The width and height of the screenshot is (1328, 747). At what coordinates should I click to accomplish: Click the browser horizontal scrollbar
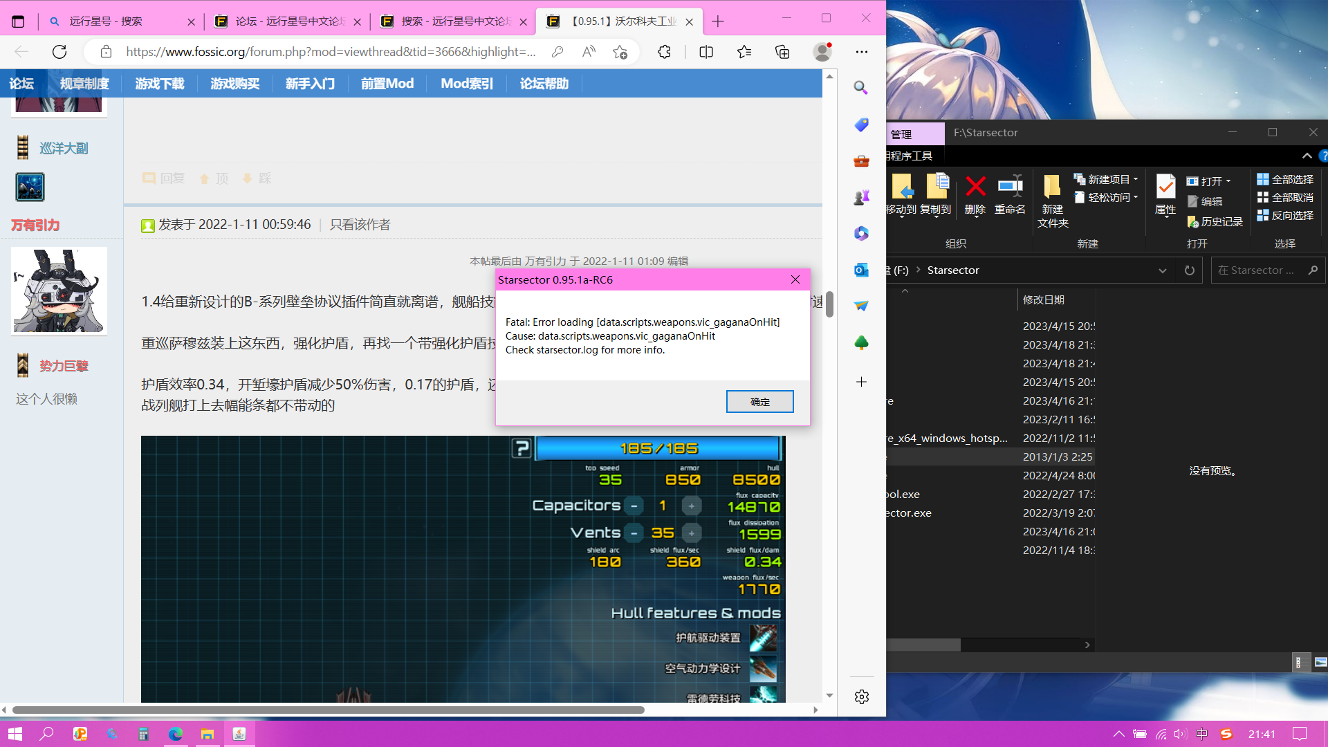pos(329,710)
